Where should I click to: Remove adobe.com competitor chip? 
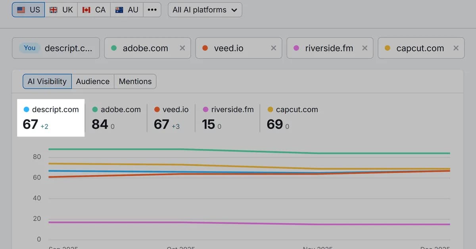[x=182, y=48]
